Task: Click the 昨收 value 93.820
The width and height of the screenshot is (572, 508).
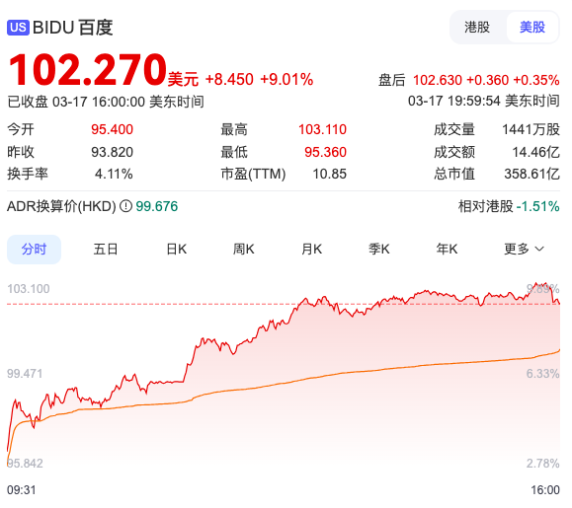Action: click(x=112, y=152)
